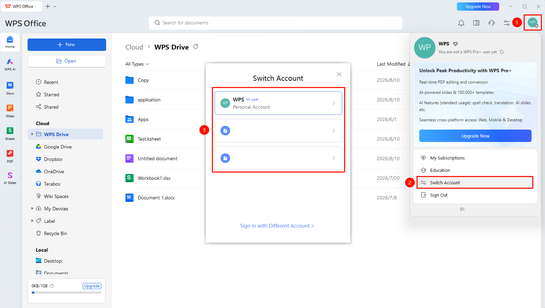Open the settings sliders icon in header
This screenshot has width=545, height=308.
(x=507, y=23)
